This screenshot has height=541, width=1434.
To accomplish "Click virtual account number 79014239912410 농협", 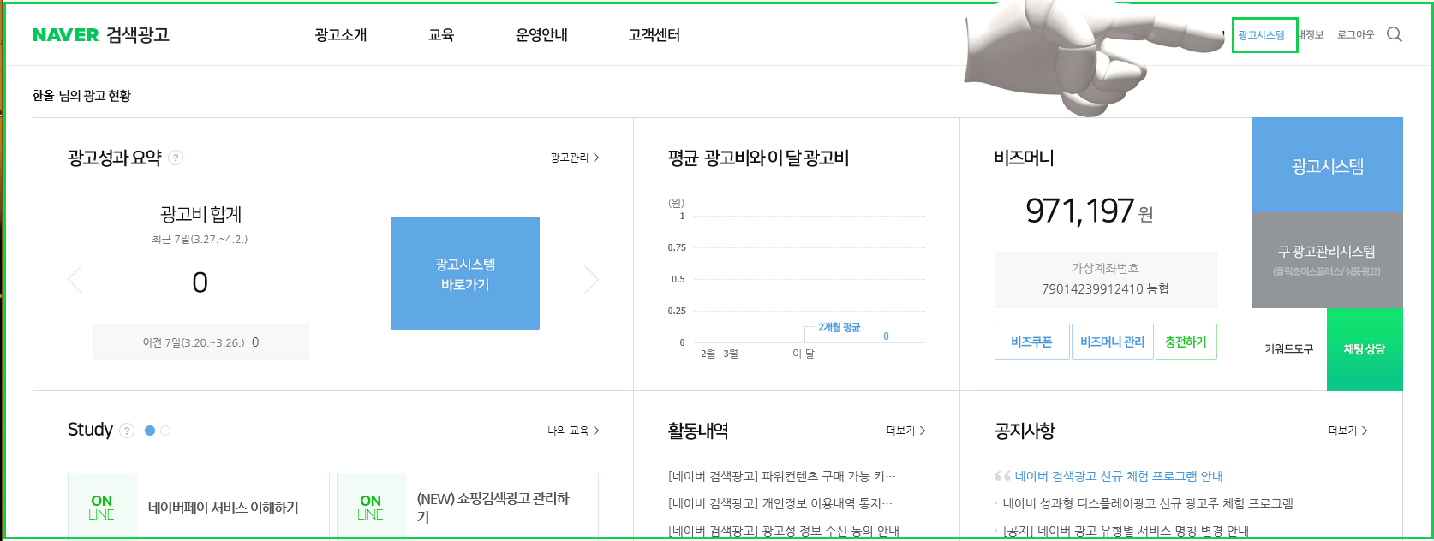I will tap(1105, 289).
